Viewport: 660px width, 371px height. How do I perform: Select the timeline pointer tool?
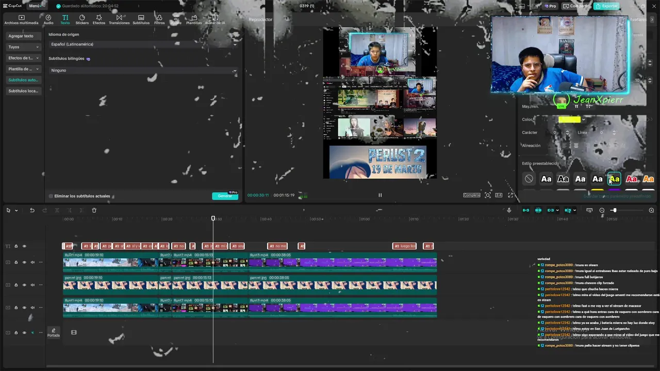click(8, 210)
